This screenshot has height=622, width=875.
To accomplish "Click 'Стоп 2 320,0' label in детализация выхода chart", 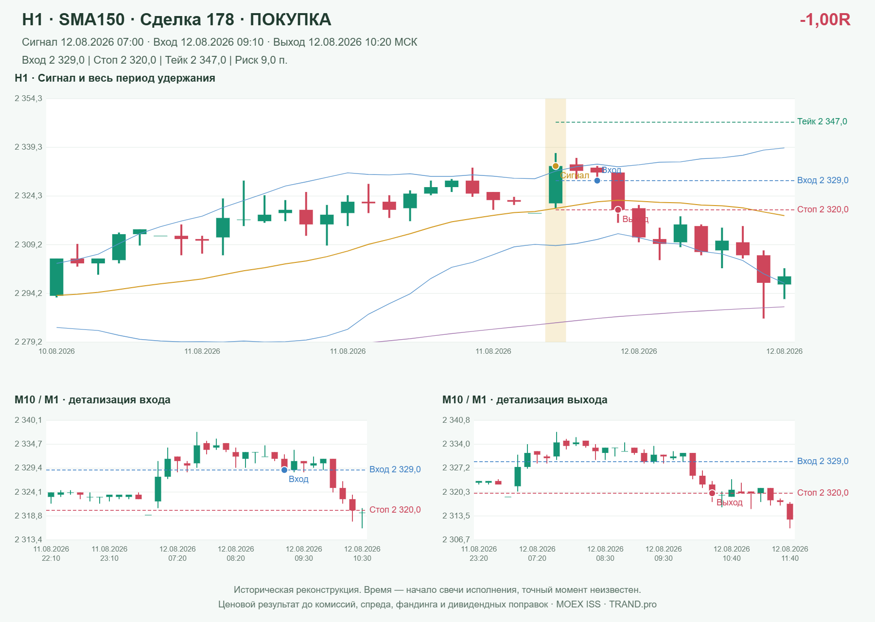I will (x=822, y=493).
